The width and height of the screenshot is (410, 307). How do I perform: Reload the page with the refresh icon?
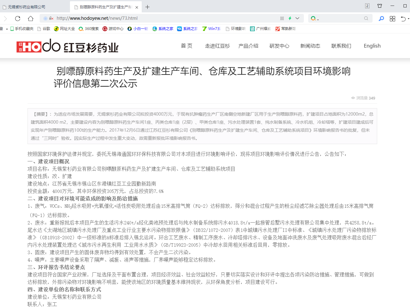pyautogui.click(x=18, y=18)
